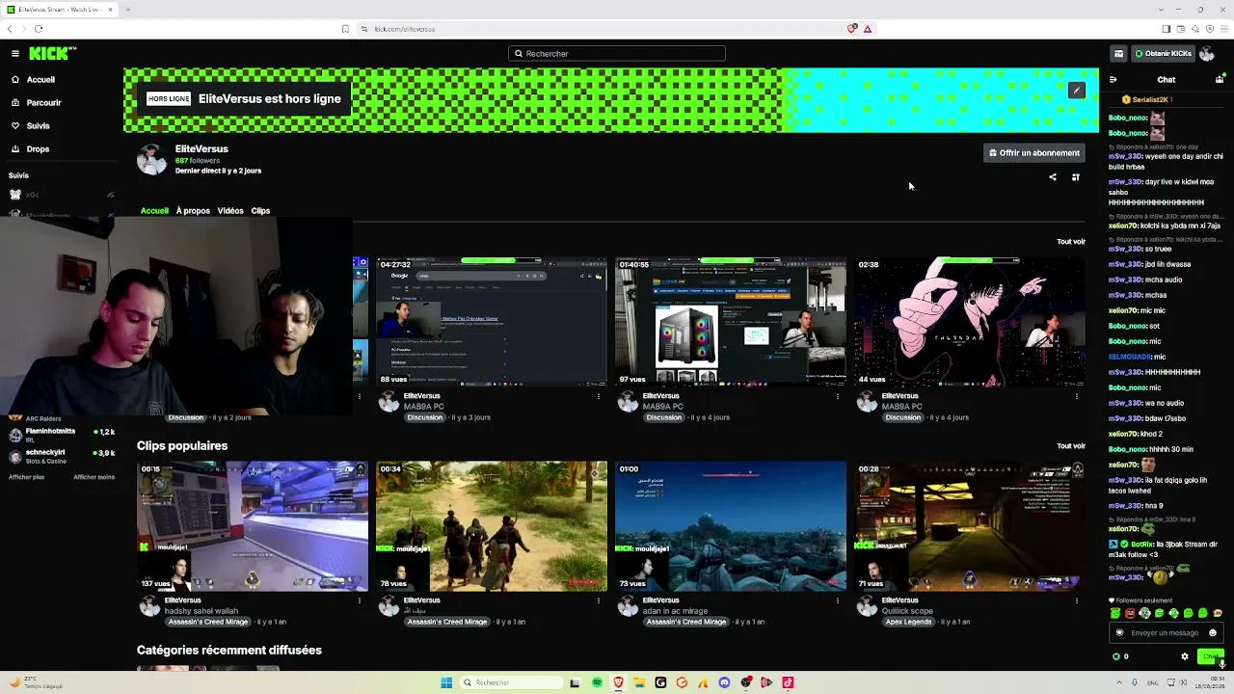Viewport: 1234px width, 694px height.
Task: Switch to the Clips tab
Action: (x=260, y=211)
